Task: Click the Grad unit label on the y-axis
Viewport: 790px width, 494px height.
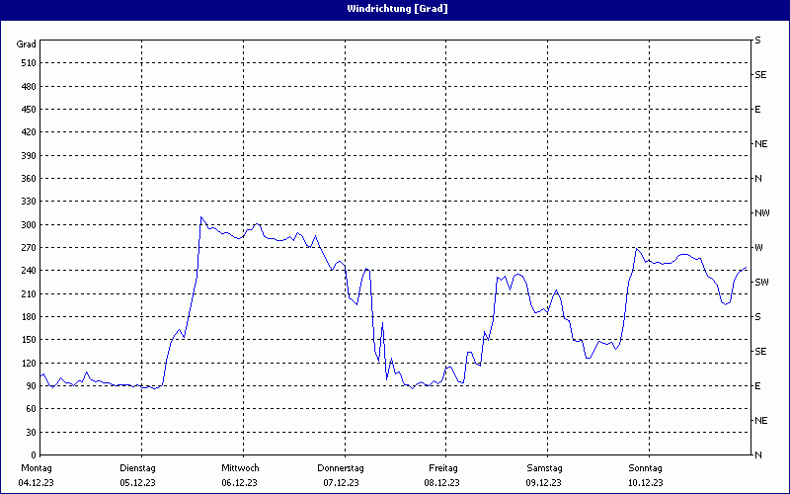Action: [27, 44]
